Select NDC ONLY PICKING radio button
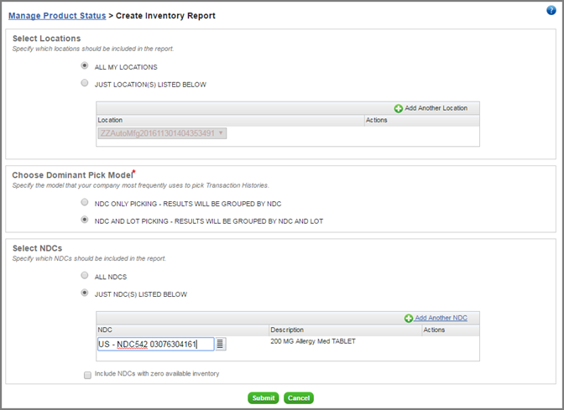Viewport: 564px width, 410px height. pyautogui.click(x=85, y=202)
